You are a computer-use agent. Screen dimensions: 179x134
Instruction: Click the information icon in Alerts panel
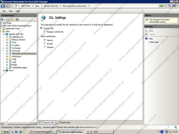pos(147,20)
